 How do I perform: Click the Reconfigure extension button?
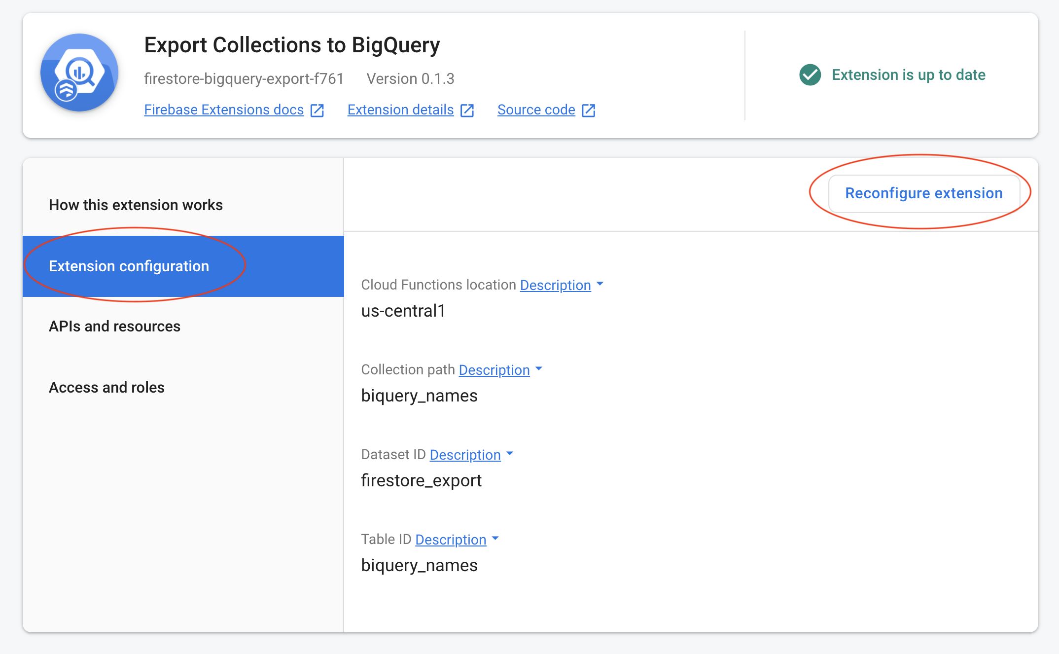tap(924, 193)
